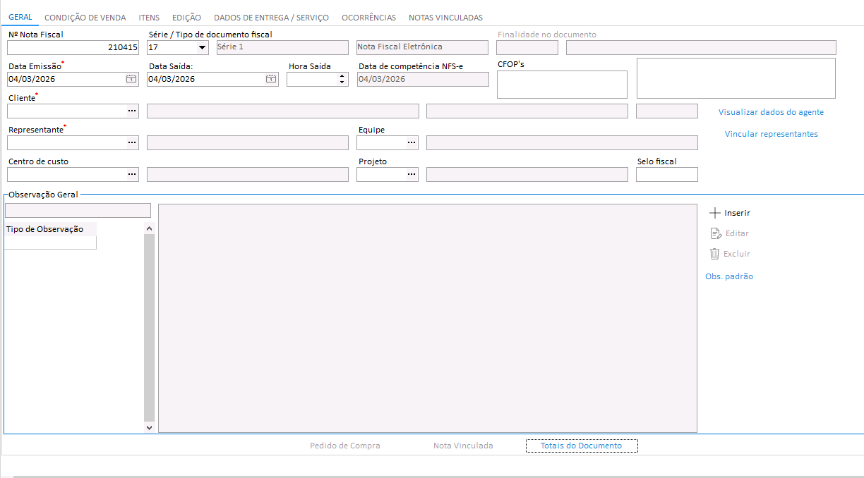
Task: Open DADOS DE ENTREGA / SERVIÇO tab
Action: click(271, 18)
